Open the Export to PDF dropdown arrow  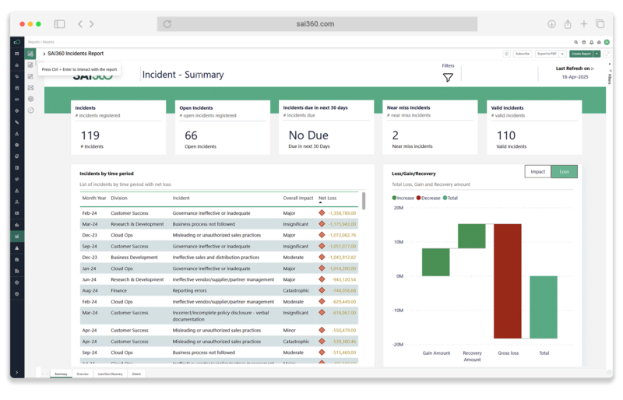point(562,54)
